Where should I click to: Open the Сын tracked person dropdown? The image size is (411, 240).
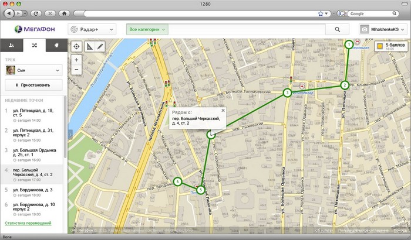click(x=33, y=70)
